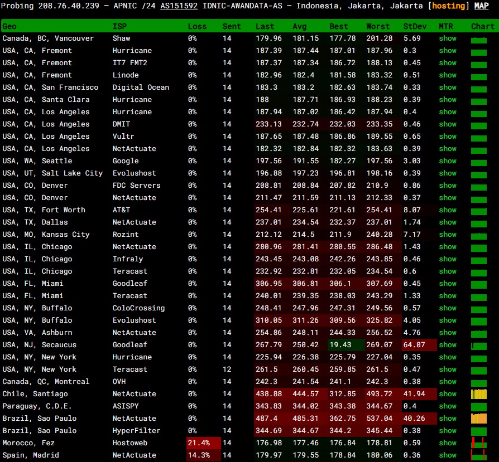Viewport: 499px width, 462px height.
Task: Click the 41.94 StDev cell
Action: point(419,394)
